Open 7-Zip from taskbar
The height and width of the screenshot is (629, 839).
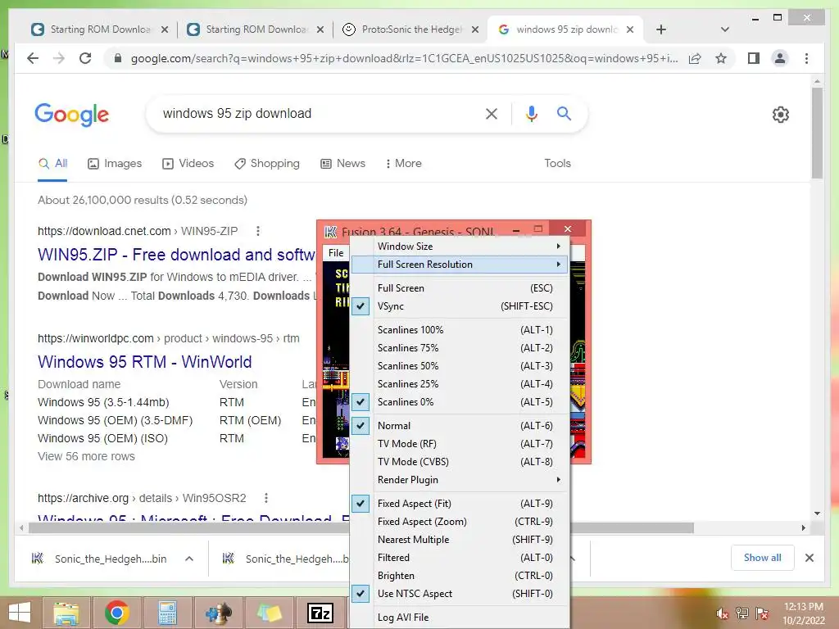[x=320, y=613]
